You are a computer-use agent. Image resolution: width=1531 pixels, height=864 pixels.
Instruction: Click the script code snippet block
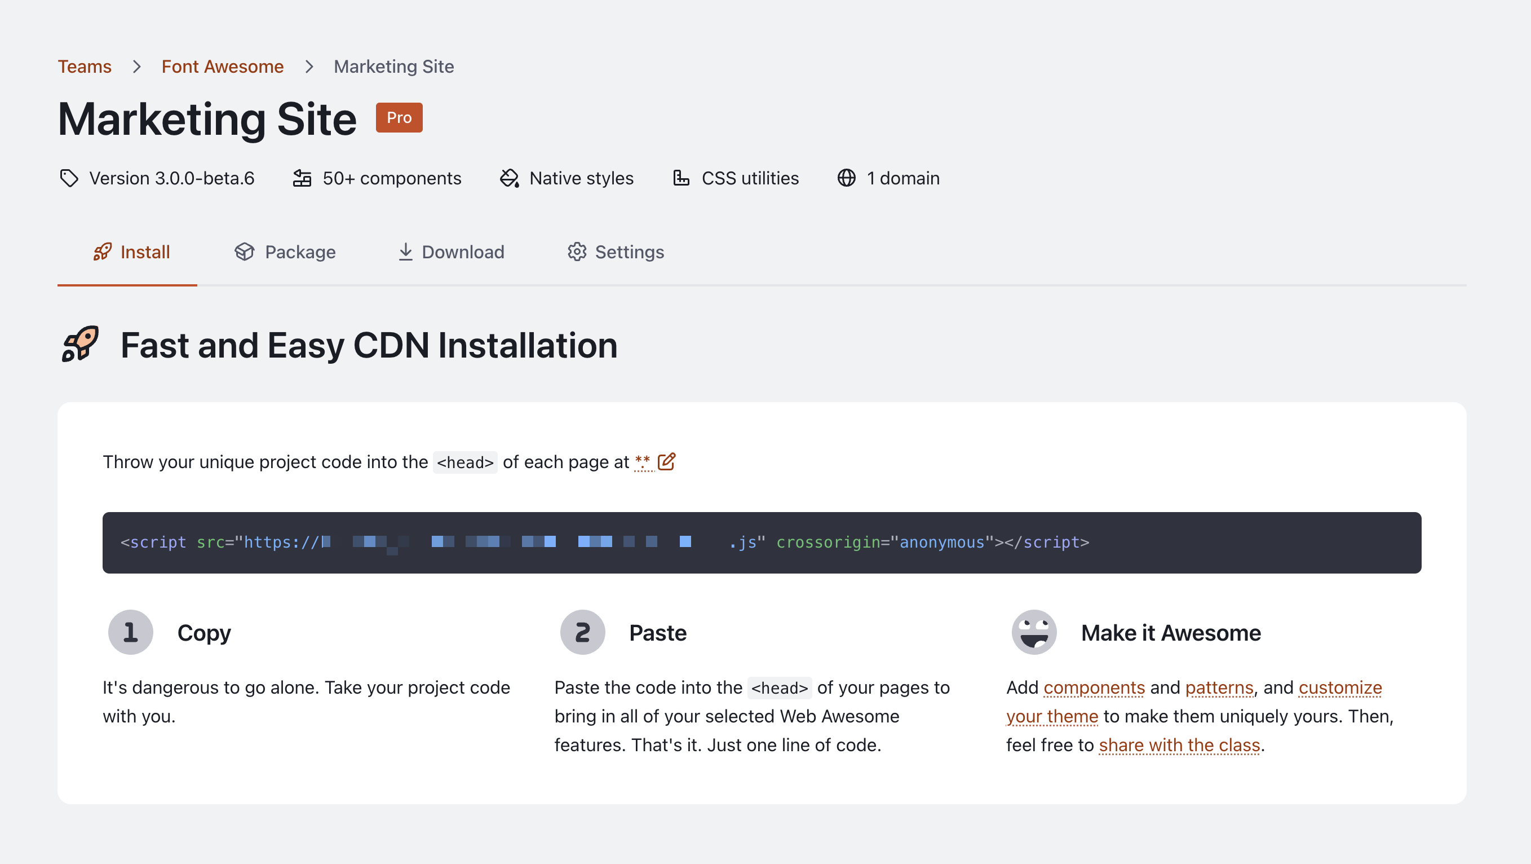[762, 543]
